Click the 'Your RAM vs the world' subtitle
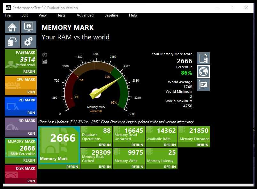The width and height of the screenshot is (257, 189). pos(75,37)
